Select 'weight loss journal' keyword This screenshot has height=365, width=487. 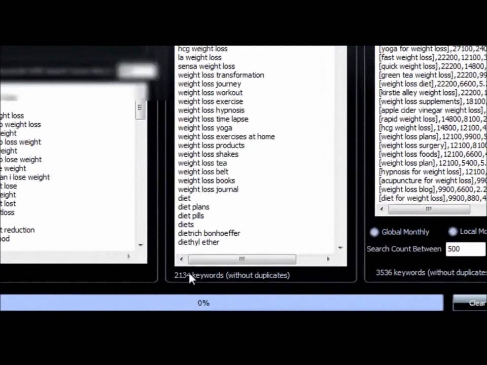(208, 189)
